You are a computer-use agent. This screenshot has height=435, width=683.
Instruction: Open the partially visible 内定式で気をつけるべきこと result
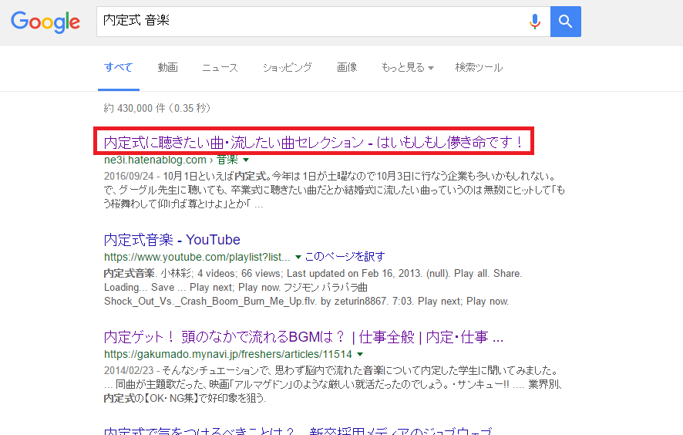click(298, 430)
